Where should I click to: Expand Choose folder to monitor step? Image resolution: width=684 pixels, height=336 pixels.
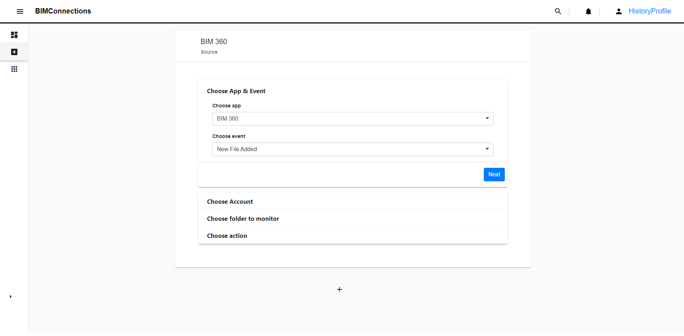(243, 219)
